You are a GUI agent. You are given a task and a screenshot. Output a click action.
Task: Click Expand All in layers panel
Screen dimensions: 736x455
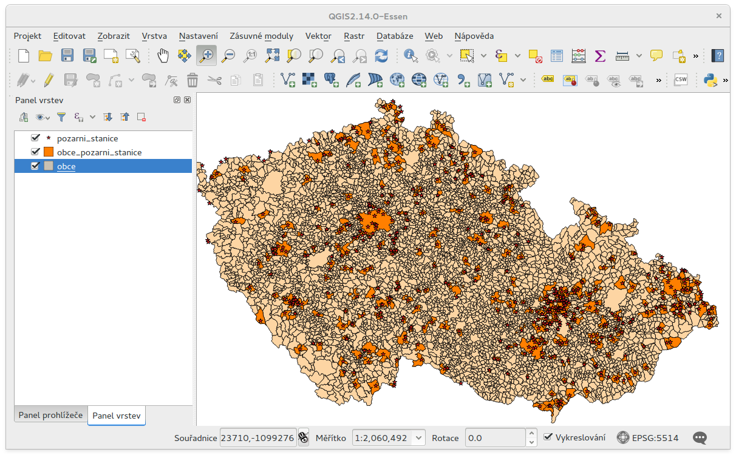108,117
